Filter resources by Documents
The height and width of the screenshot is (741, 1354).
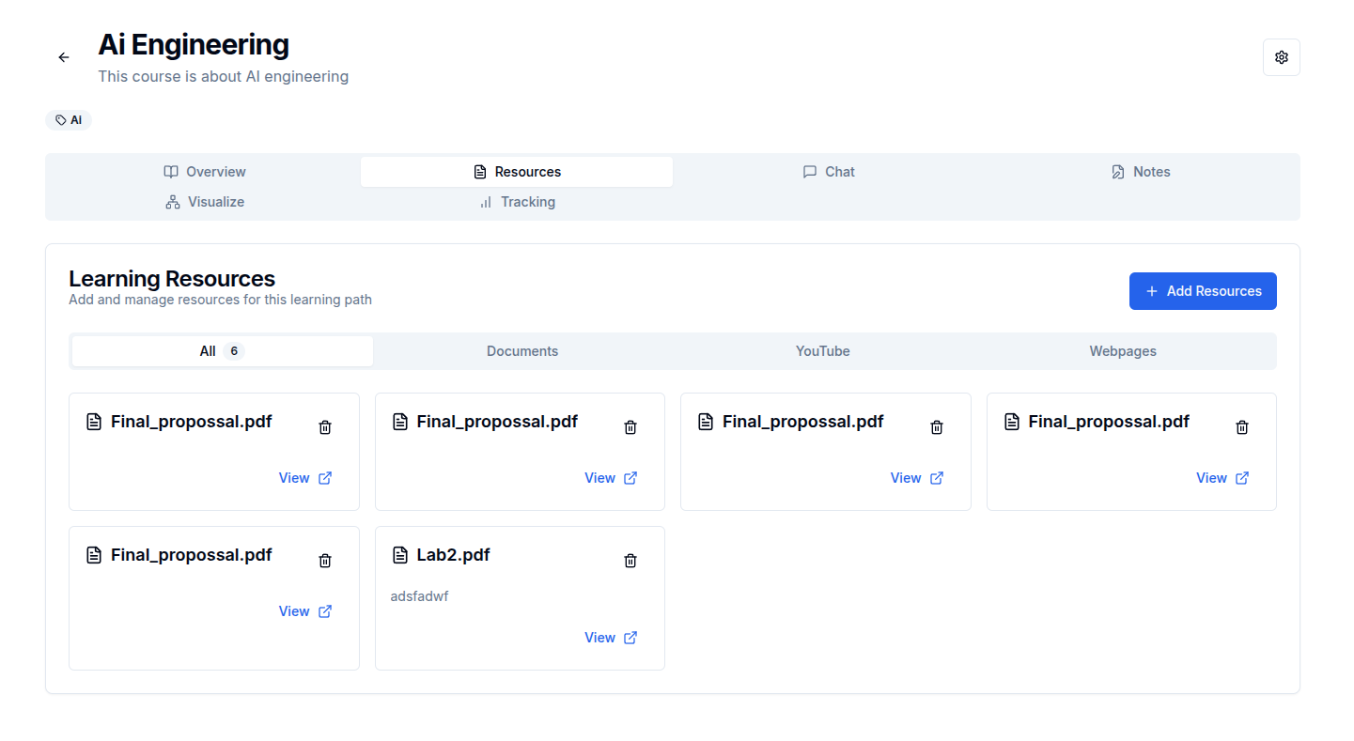(522, 351)
